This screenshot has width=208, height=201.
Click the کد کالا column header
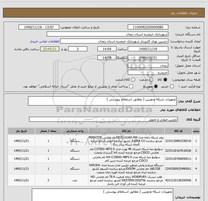point(178,131)
